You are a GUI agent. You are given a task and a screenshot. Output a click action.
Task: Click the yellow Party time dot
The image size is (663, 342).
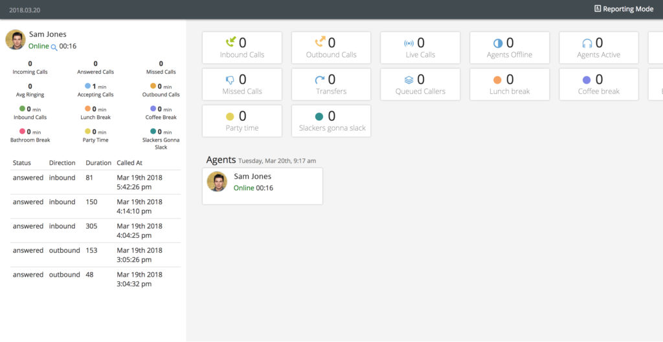click(230, 117)
